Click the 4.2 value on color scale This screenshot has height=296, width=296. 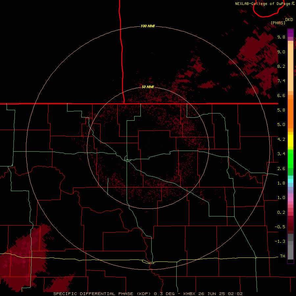(x=281, y=139)
